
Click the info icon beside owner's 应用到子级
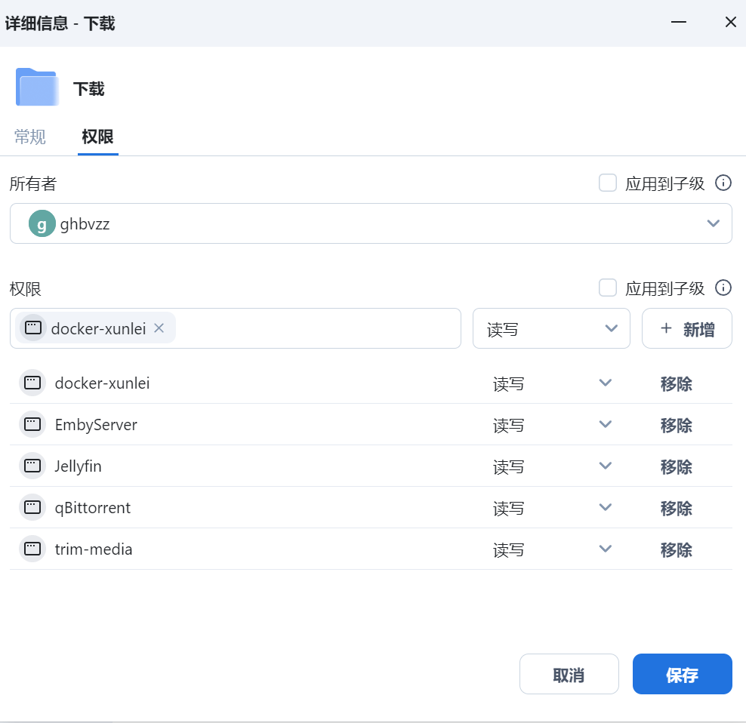[x=723, y=183]
